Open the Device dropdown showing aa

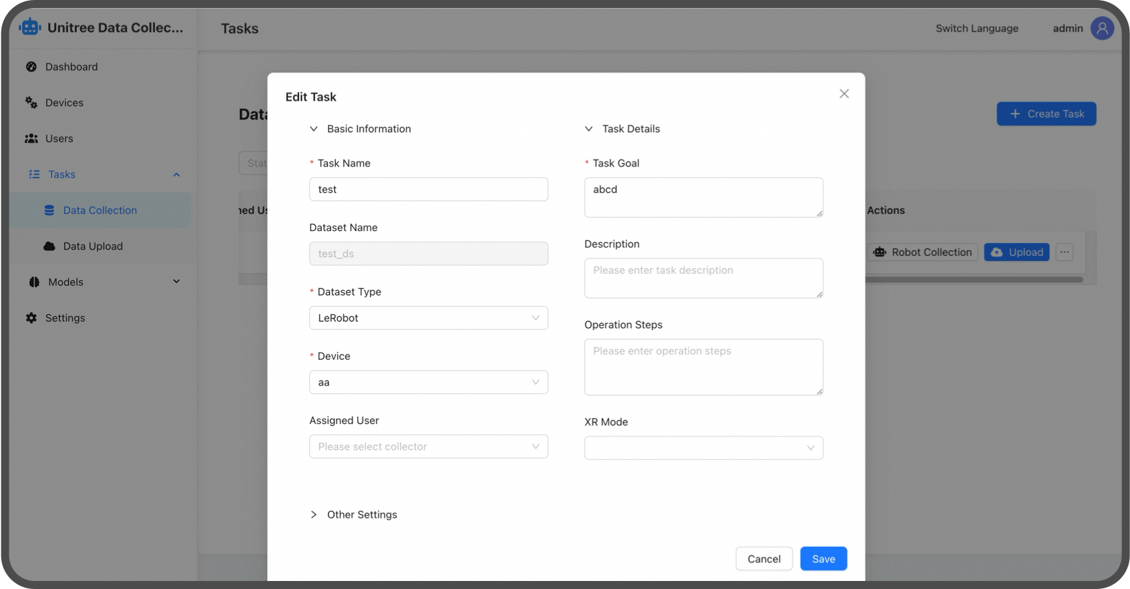tap(428, 383)
